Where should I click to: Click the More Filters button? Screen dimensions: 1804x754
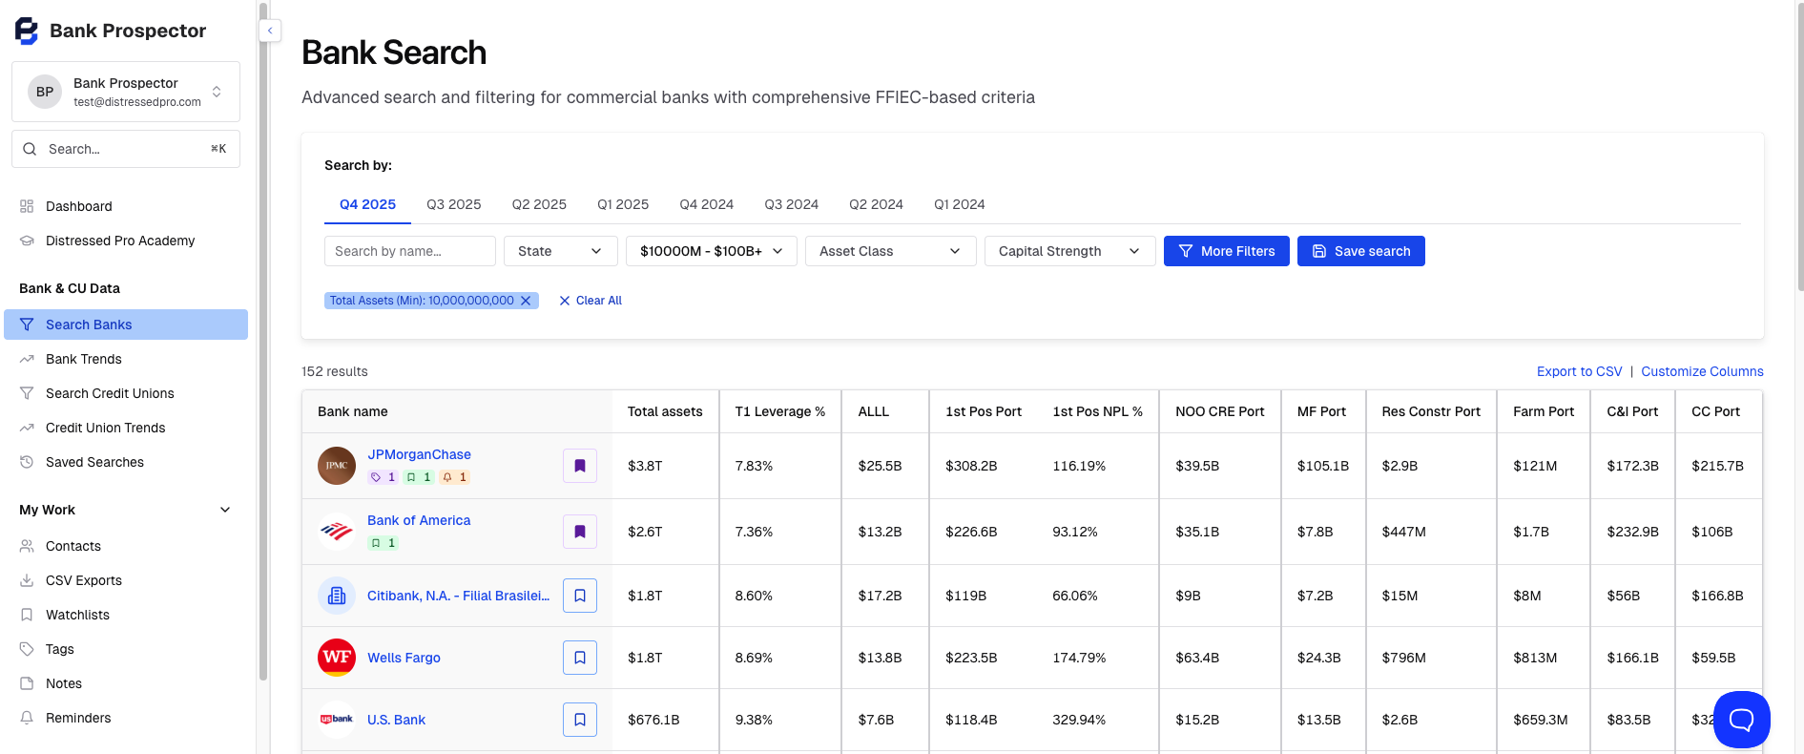point(1226,251)
